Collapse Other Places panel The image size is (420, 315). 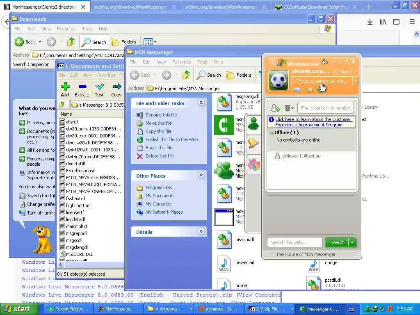[201, 175]
